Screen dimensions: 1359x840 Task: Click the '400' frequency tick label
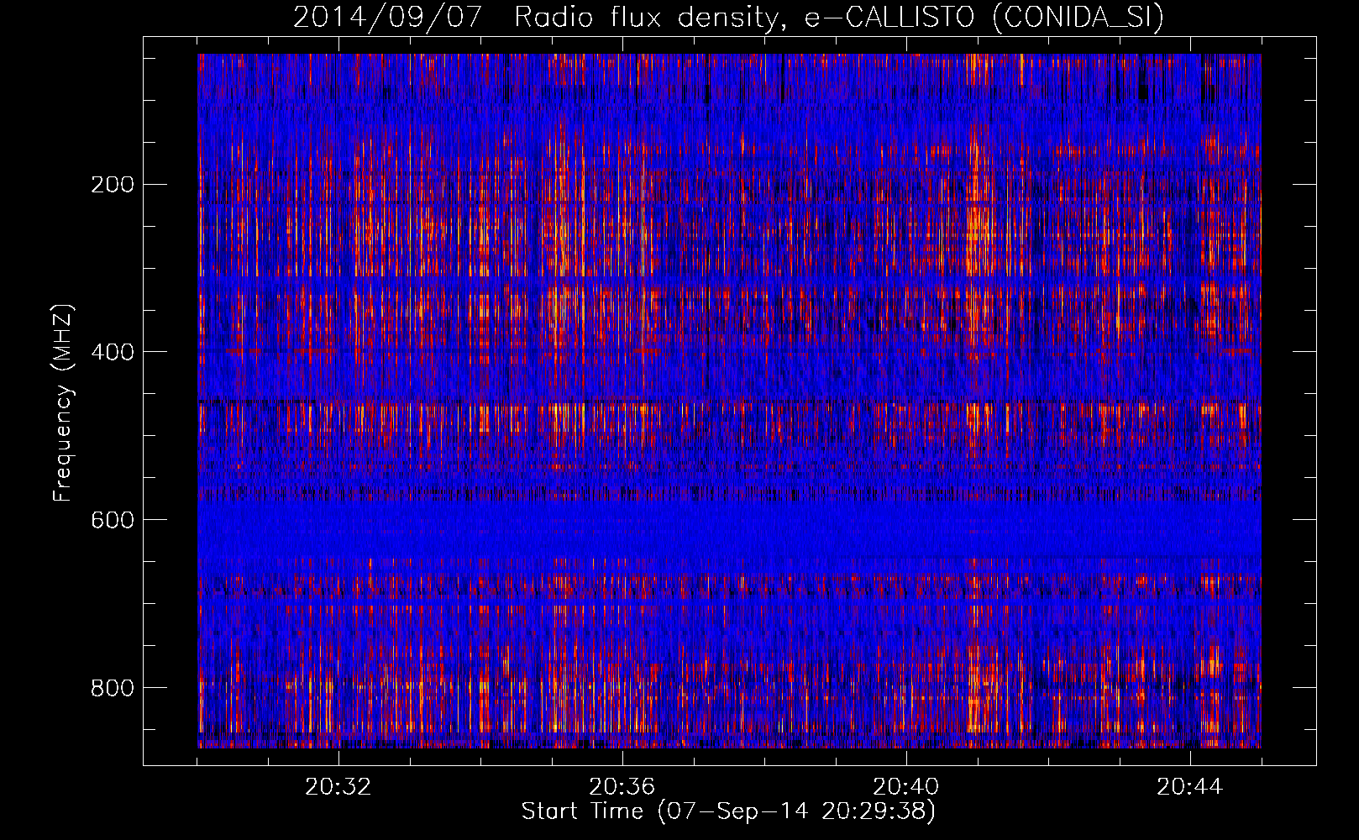(113, 352)
